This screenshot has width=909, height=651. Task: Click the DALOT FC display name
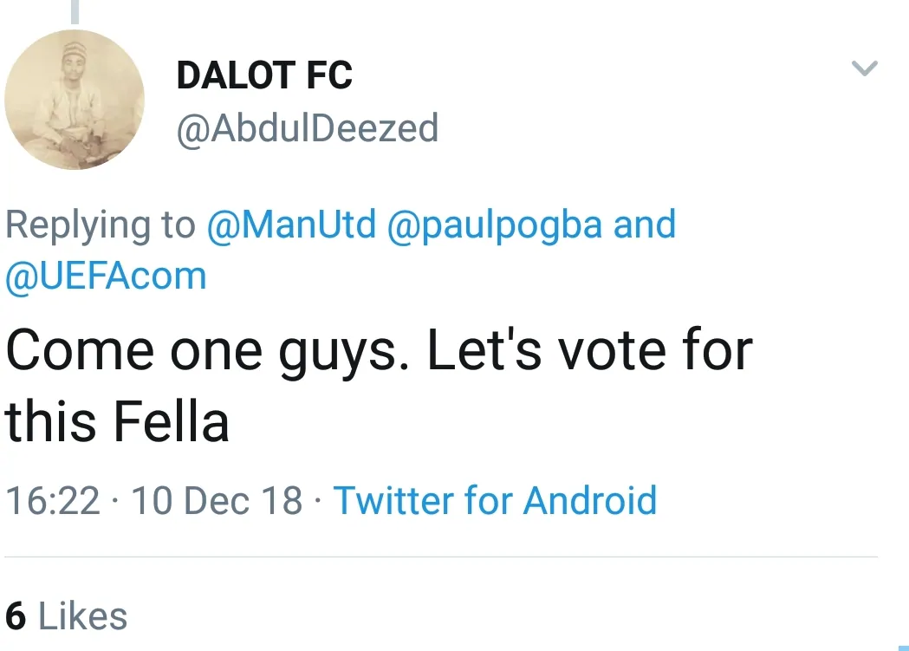coord(264,76)
